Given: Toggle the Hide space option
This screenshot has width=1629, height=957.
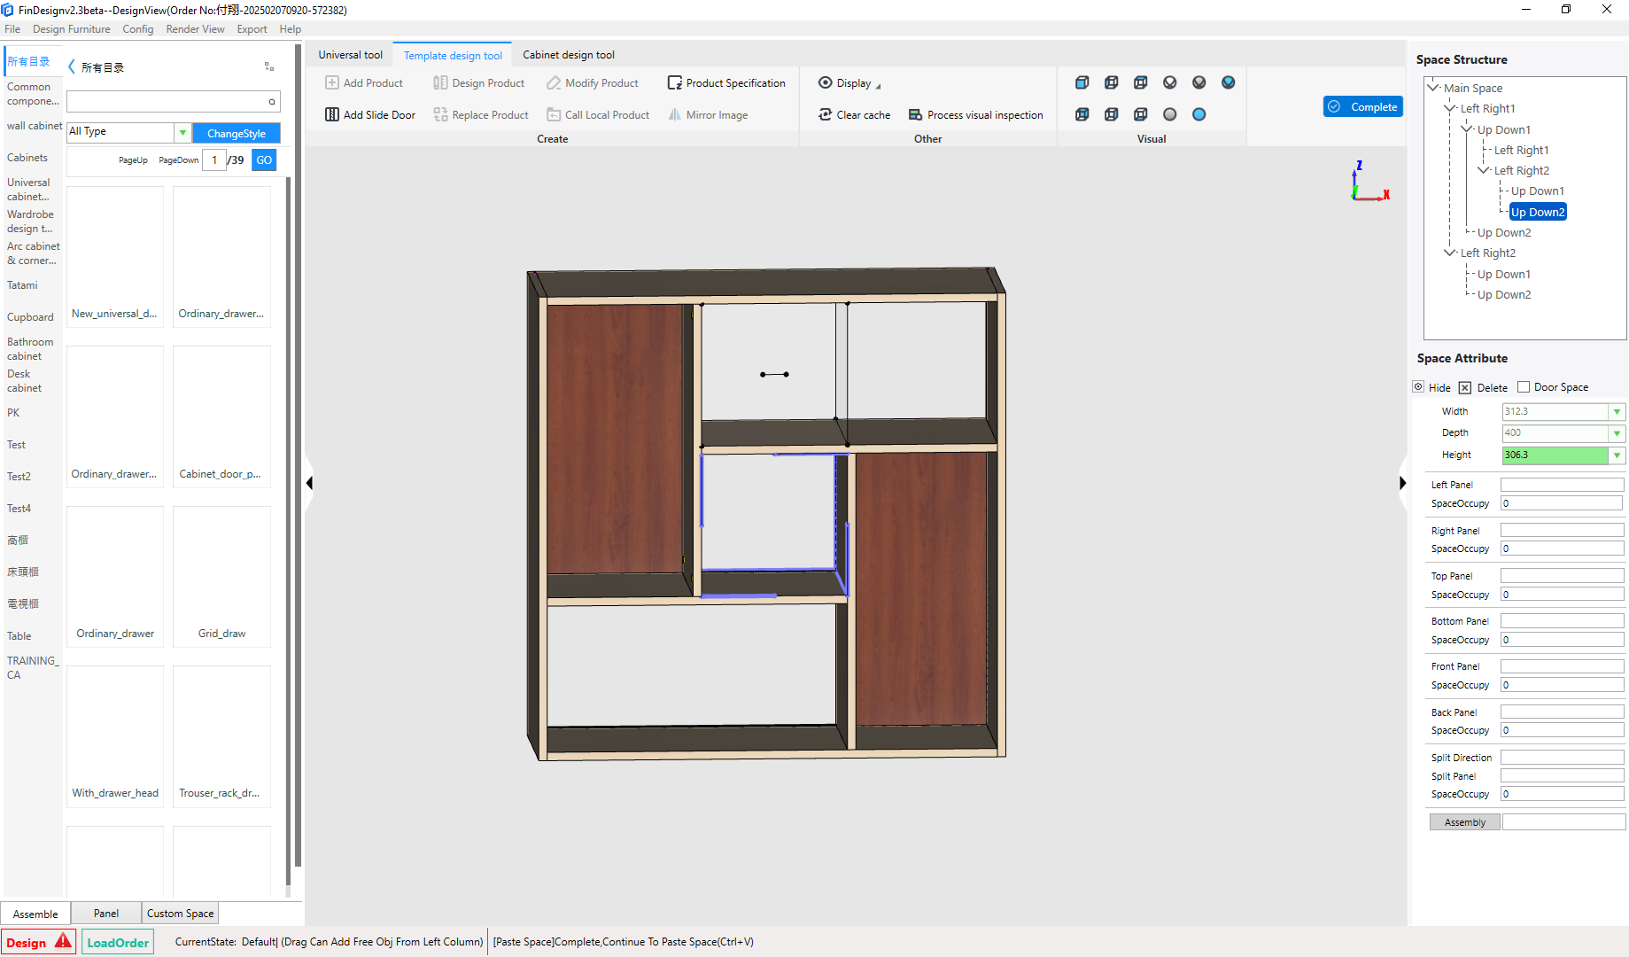Looking at the screenshot, I should pyautogui.click(x=1419, y=387).
